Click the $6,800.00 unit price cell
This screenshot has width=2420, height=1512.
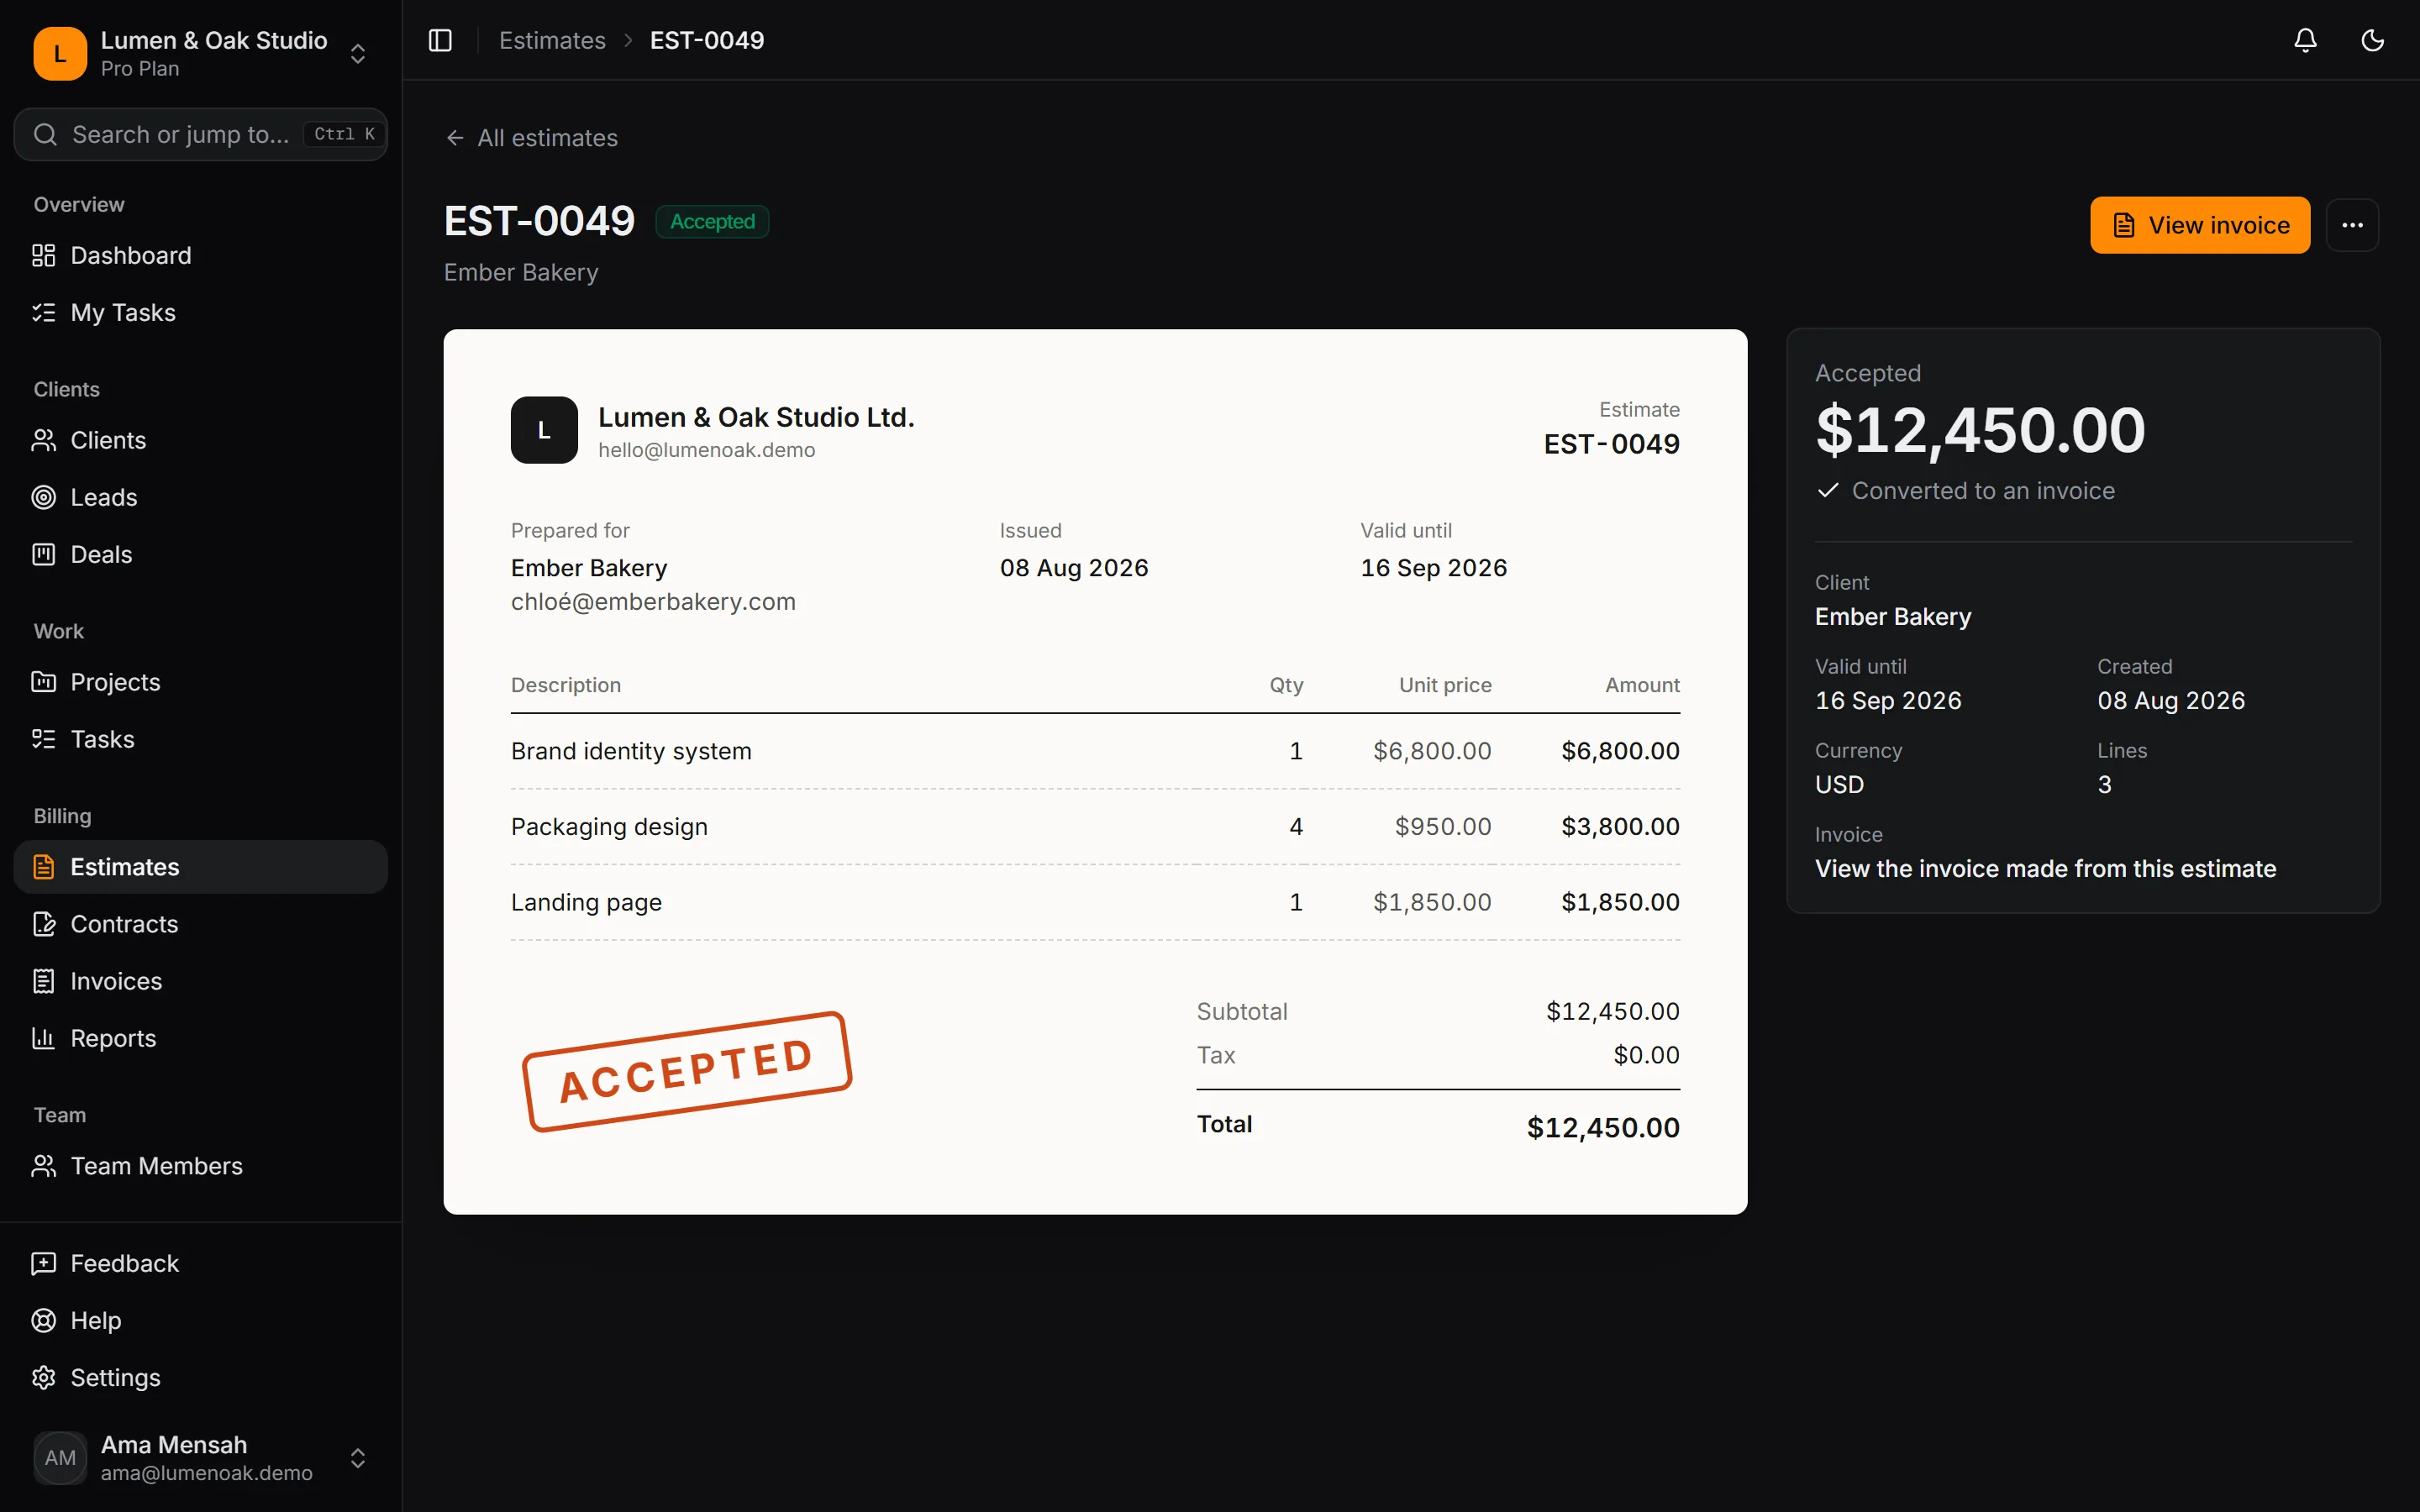(x=1432, y=751)
